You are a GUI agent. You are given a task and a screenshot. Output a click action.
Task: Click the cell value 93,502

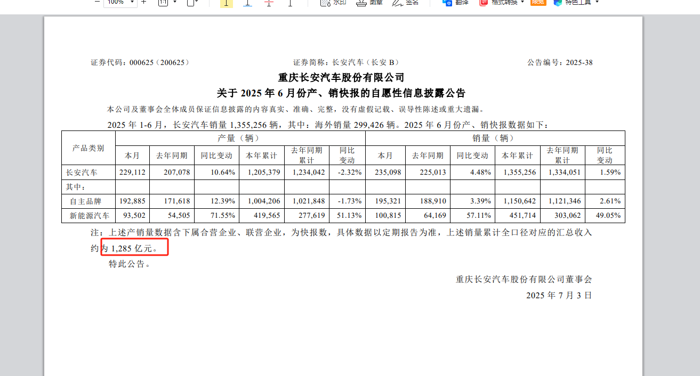click(134, 216)
